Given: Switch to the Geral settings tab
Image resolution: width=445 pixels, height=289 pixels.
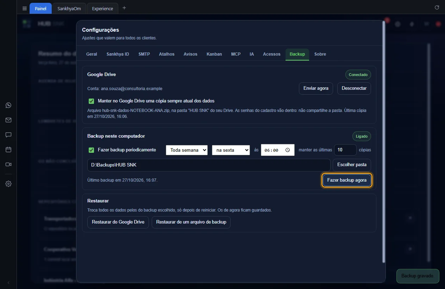Looking at the screenshot, I should tap(92, 54).
